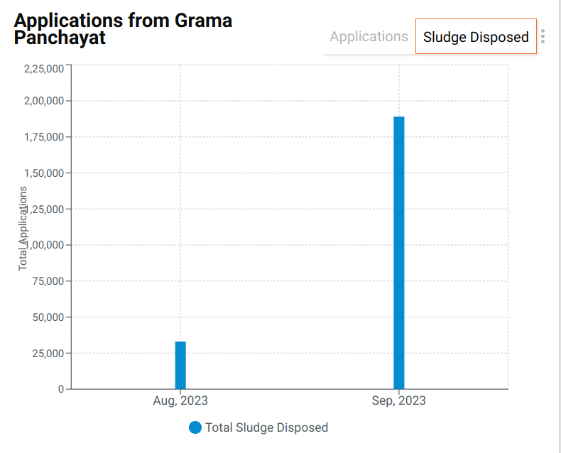
Task: Click the 25,000 y-axis tick label
Action: (46, 354)
